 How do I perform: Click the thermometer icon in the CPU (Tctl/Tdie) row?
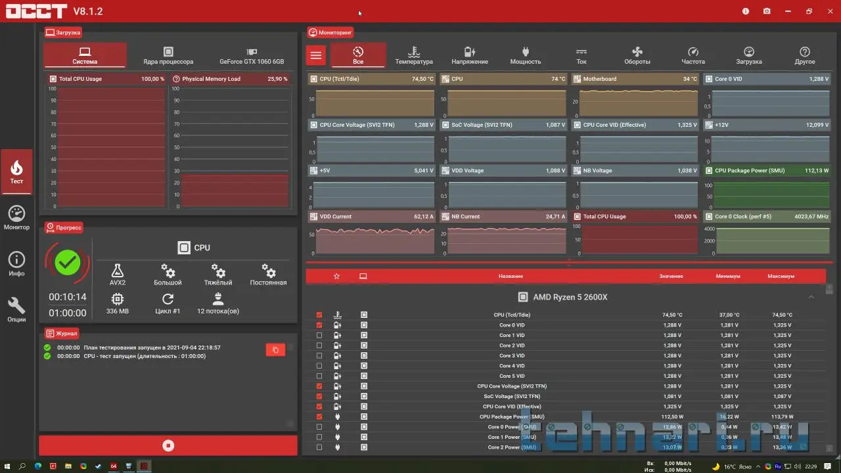pos(338,315)
